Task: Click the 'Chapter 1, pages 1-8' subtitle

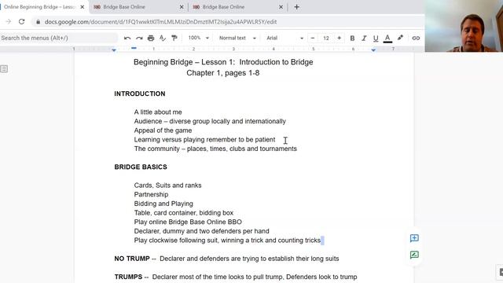Action: click(x=223, y=73)
